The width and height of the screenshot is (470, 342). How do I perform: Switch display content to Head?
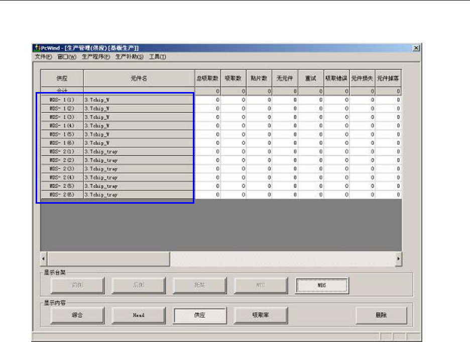point(139,315)
